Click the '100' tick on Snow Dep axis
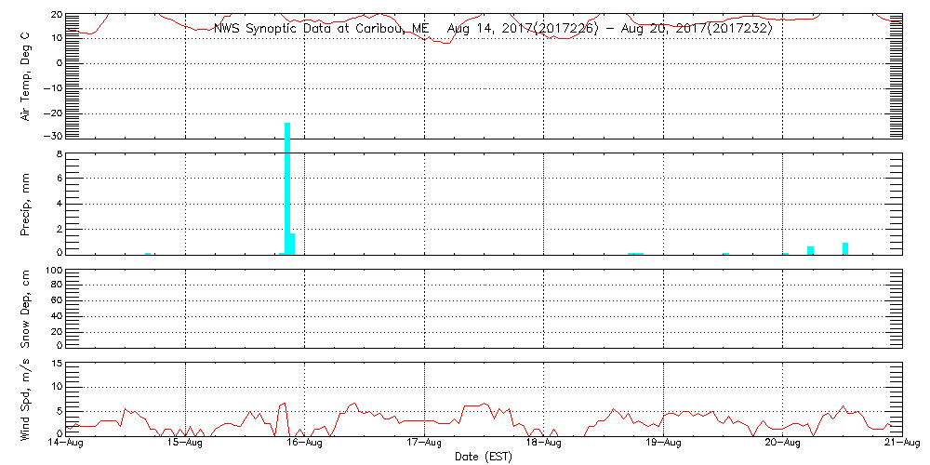The width and height of the screenshot is (930, 465). pos(53,272)
